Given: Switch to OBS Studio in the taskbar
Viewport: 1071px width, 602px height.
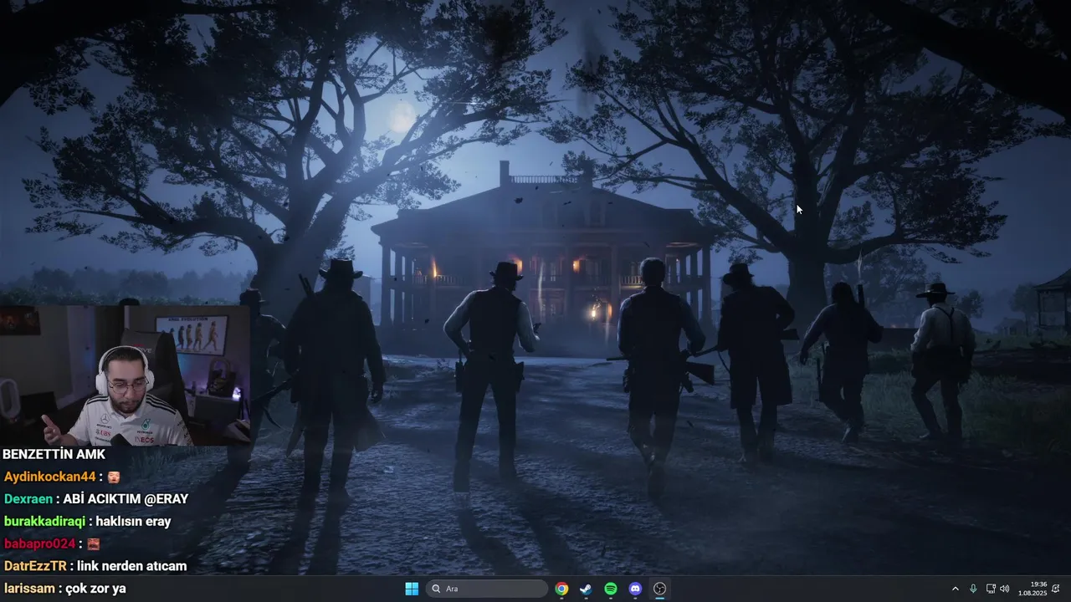Looking at the screenshot, I should click(x=659, y=589).
